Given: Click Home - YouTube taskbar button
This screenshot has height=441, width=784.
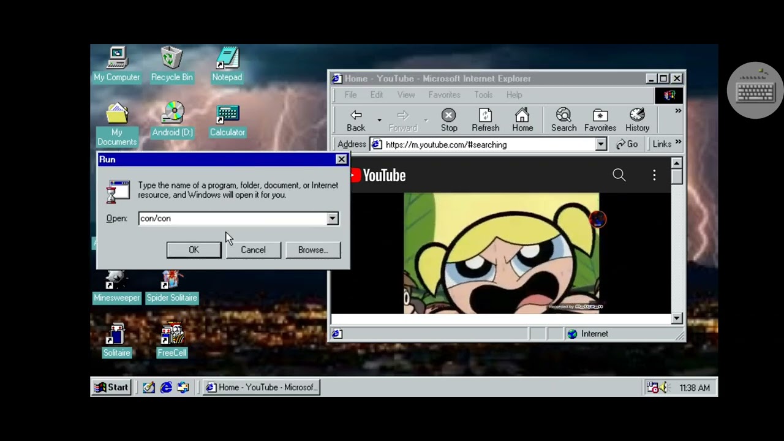Looking at the screenshot, I should tap(261, 387).
